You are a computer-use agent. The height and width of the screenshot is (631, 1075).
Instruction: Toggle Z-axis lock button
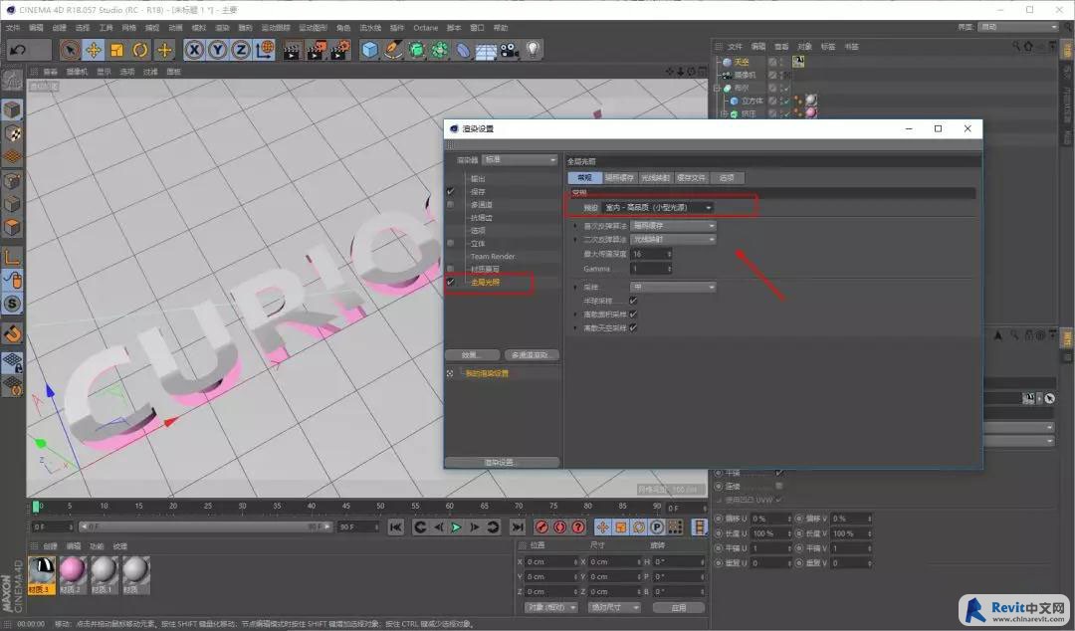(241, 50)
